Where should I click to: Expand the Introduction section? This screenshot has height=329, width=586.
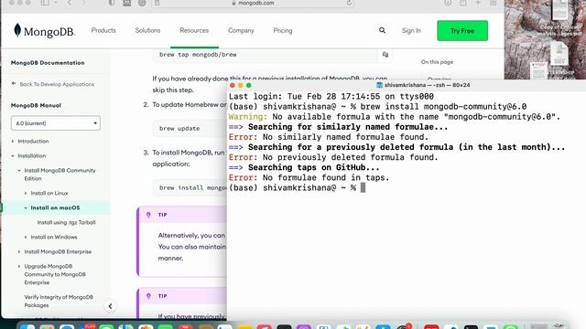(x=13, y=142)
